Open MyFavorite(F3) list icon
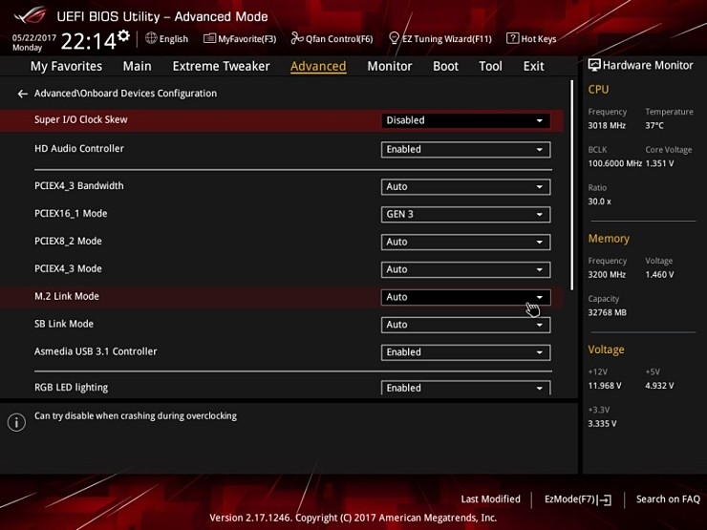This screenshot has width=707, height=530. click(209, 38)
